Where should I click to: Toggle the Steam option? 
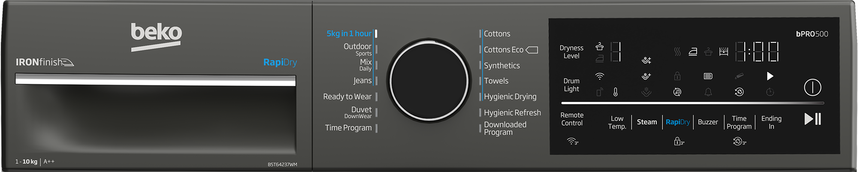tap(647, 122)
